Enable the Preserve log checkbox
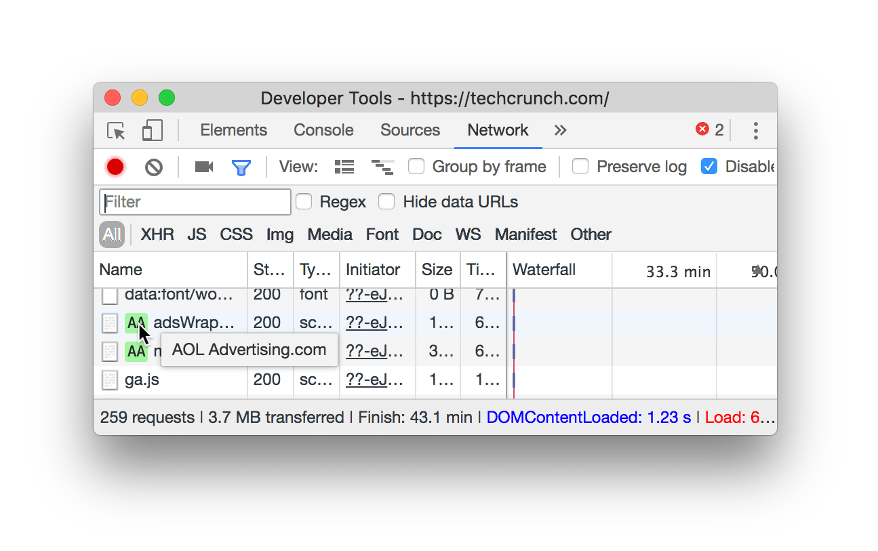The image size is (878, 551). tap(580, 167)
